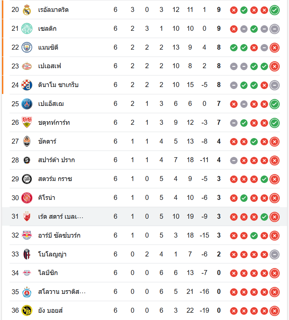The image size is (289, 320).
Task: Open the คิโรน่า team page
Action: coord(47,198)
